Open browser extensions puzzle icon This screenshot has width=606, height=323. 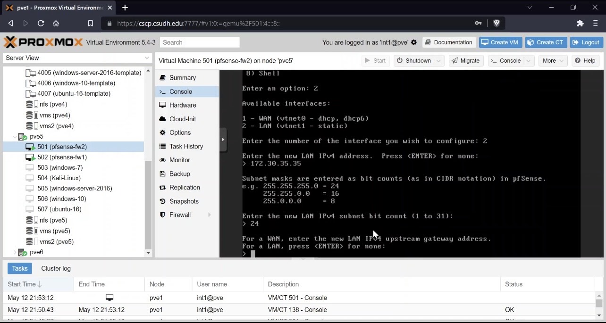581,23
